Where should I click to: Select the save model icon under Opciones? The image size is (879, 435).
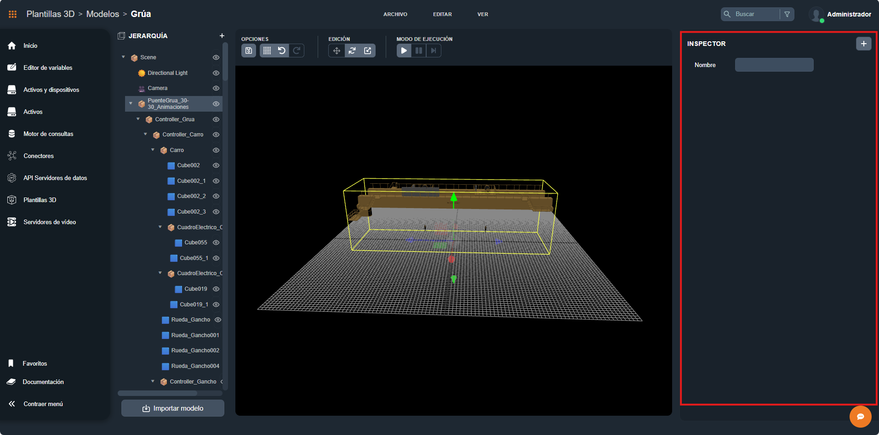point(248,51)
